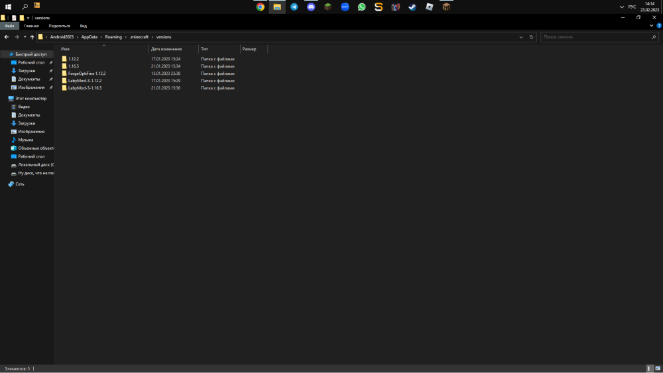Viewport: 663px width, 373px height.
Task: Select the LabyMod-3-1.12.2 folder icon
Action: [x=64, y=81]
